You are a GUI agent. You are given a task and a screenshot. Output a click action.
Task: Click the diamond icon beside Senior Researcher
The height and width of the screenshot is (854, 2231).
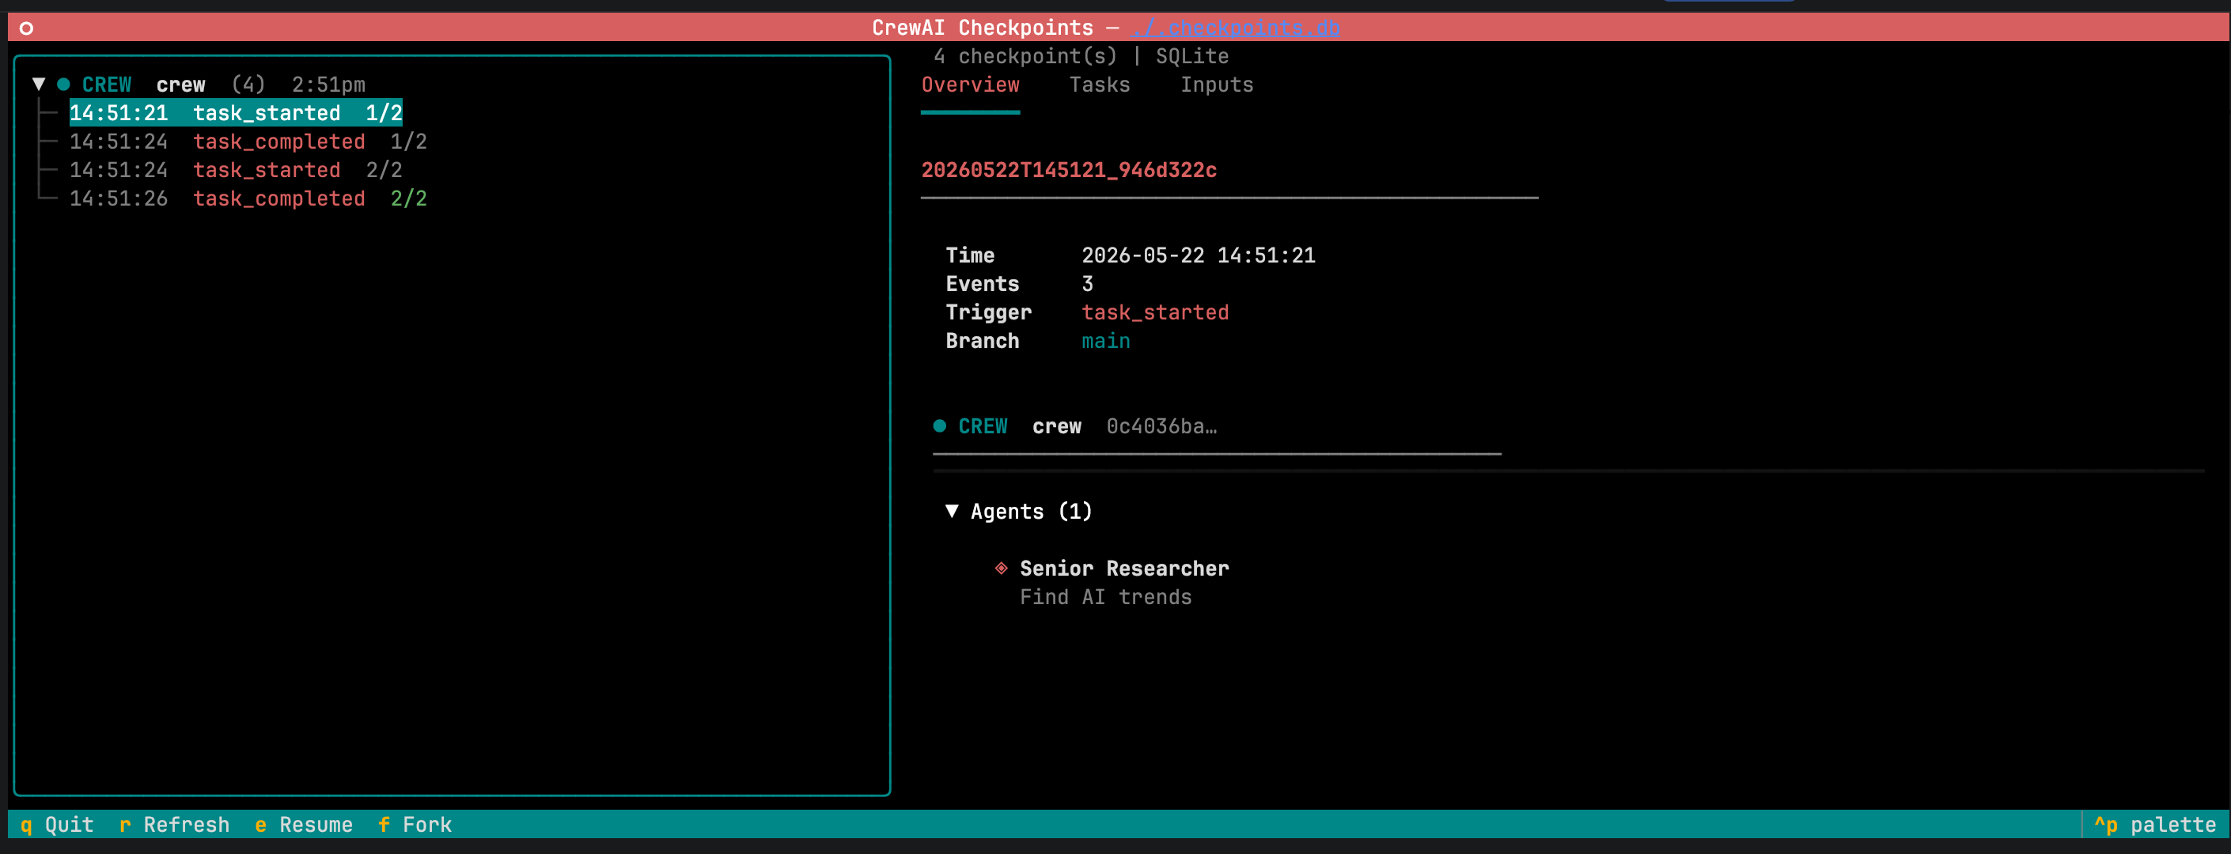tap(1001, 568)
